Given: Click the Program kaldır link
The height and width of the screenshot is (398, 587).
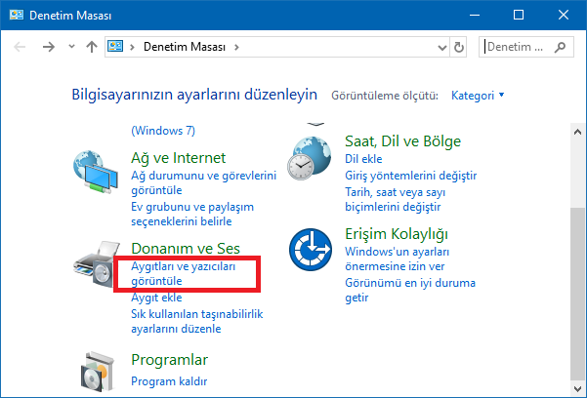Looking at the screenshot, I should point(169,381).
